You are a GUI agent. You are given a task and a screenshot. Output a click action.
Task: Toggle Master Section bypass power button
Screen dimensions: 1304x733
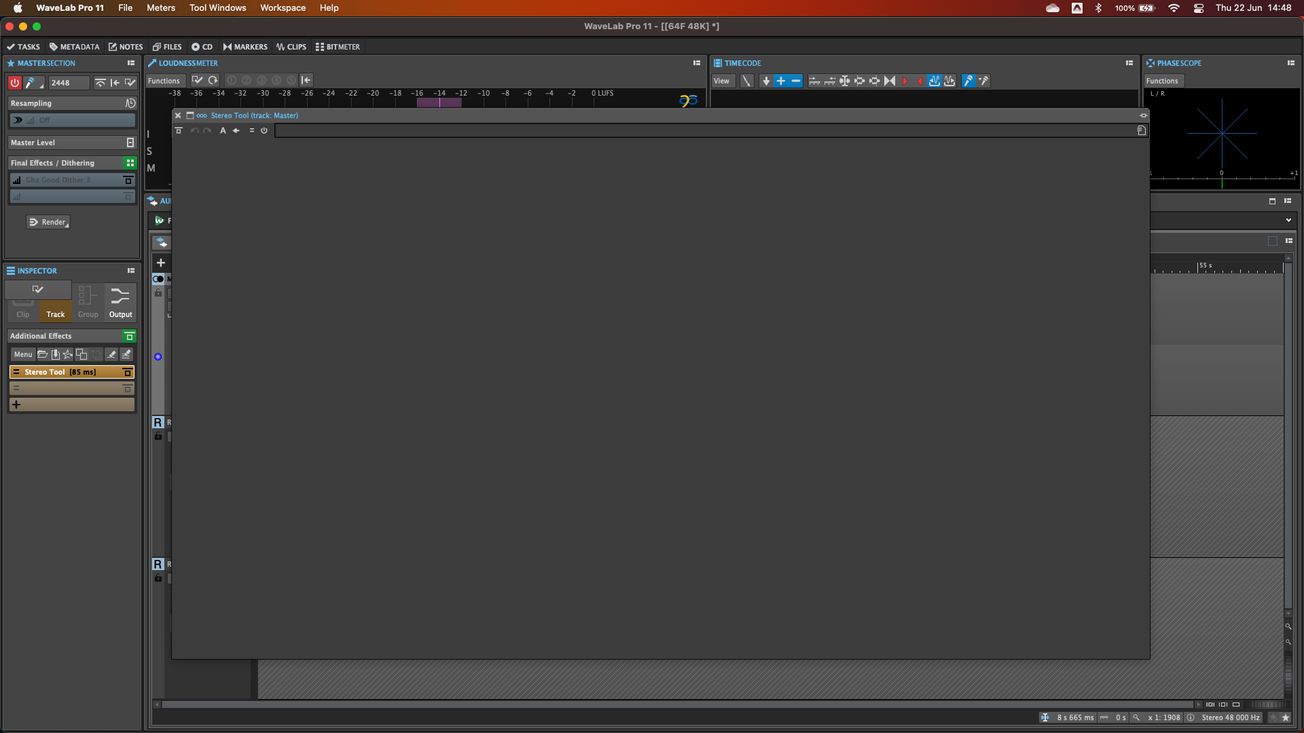coord(14,83)
